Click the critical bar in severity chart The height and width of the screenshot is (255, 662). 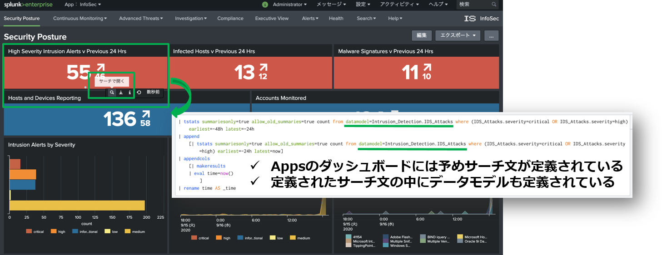15,164
